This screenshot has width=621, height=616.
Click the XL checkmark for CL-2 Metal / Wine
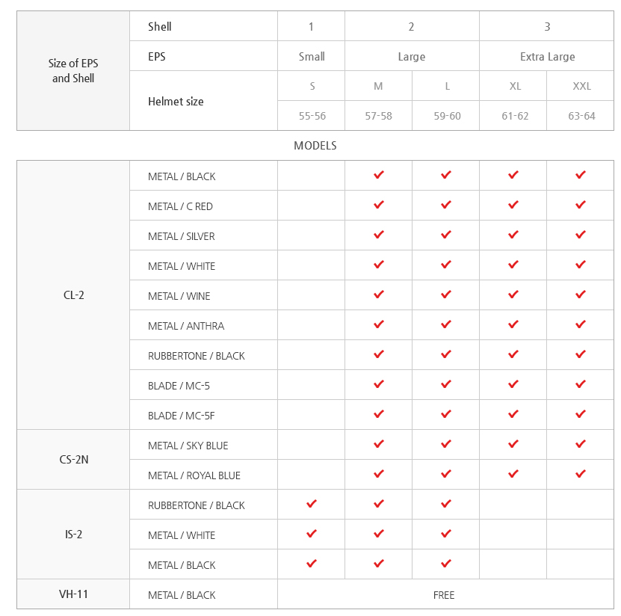tap(513, 295)
